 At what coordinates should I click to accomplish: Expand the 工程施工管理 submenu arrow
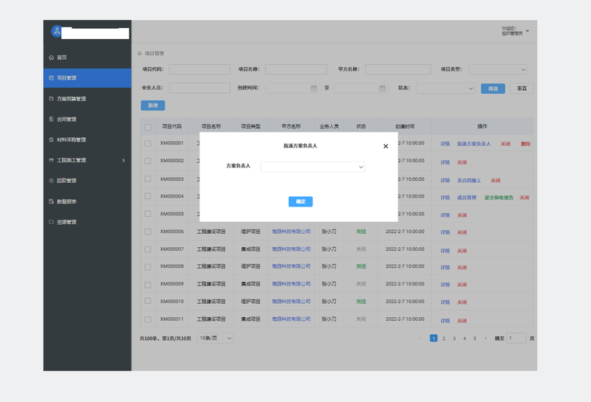(x=123, y=160)
